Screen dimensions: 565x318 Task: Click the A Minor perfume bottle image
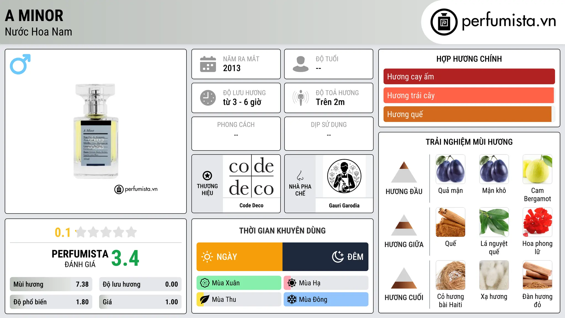(x=96, y=131)
